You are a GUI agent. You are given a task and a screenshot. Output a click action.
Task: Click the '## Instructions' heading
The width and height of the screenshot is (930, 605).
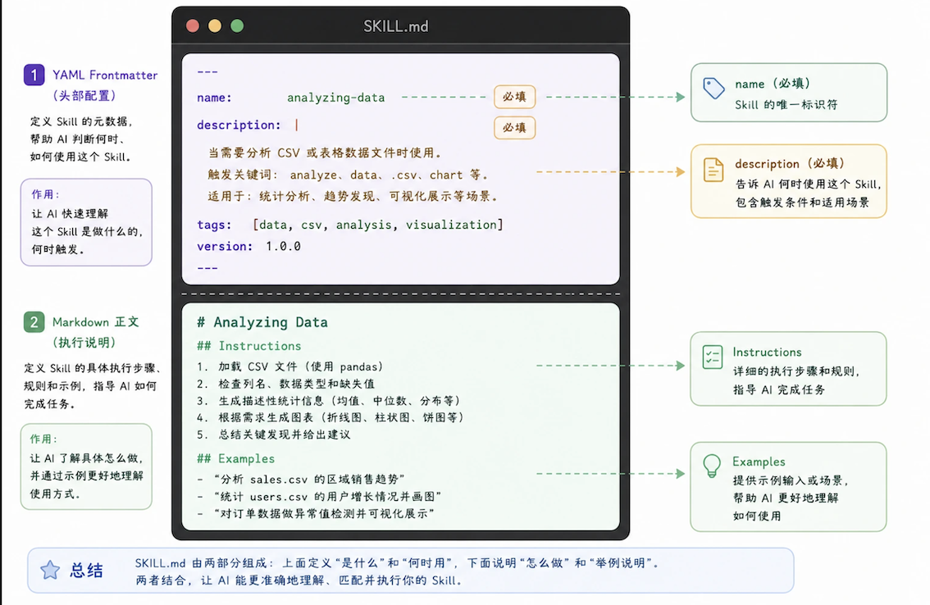pyautogui.click(x=249, y=346)
